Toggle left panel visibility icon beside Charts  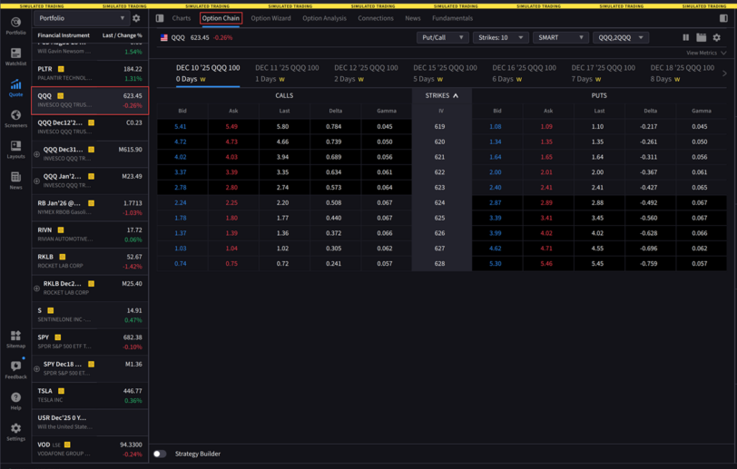[160, 18]
